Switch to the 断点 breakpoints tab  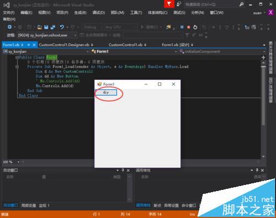point(157,205)
